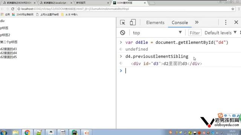Open a new browser tab with the button
Viewport: 241px width, 135px height.
click(152, 3)
